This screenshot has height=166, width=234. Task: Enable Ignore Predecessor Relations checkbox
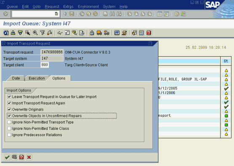9,135
